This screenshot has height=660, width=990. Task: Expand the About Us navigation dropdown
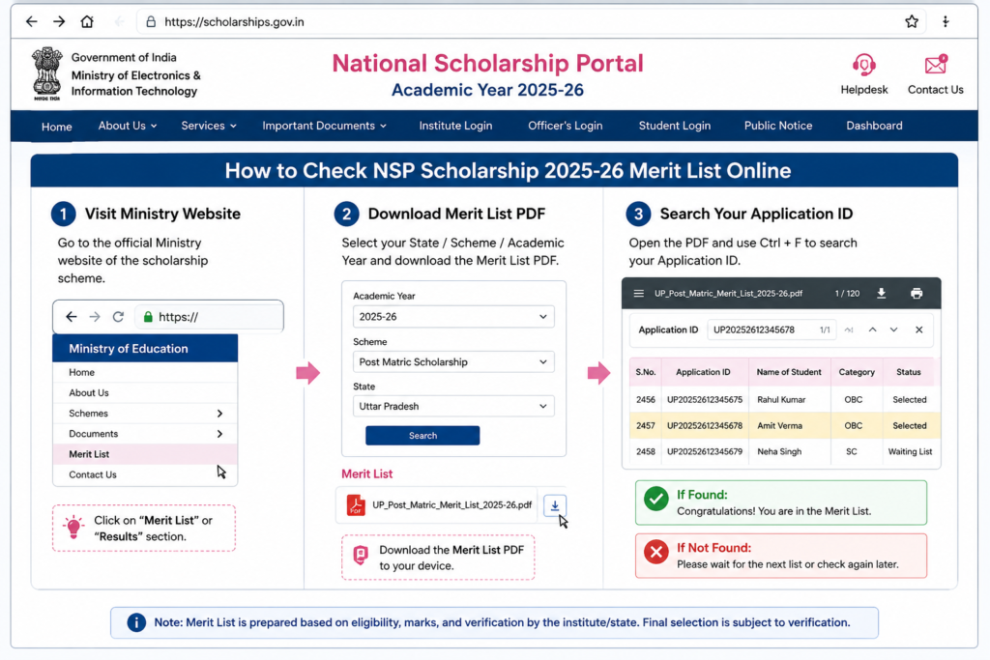tap(128, 126)
